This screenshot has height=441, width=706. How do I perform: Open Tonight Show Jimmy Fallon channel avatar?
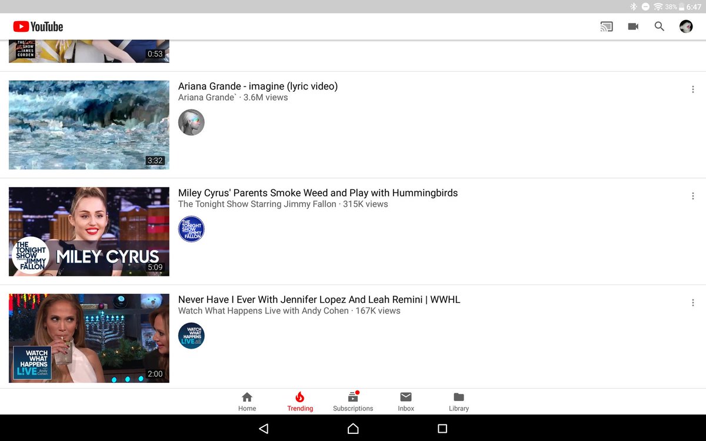tap(191, 229)
